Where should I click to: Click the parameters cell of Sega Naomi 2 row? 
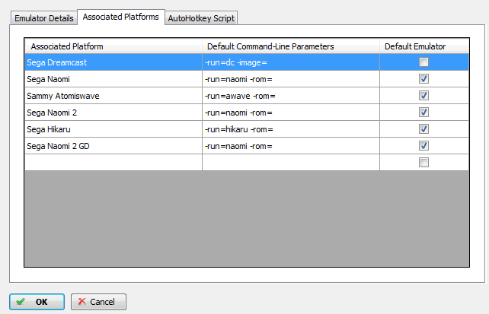coord(291,113)
